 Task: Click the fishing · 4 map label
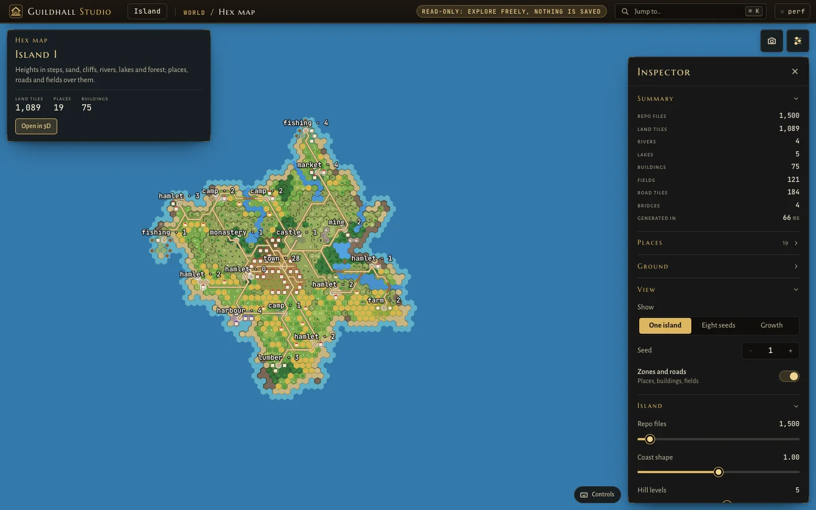[x=305, y=123]
